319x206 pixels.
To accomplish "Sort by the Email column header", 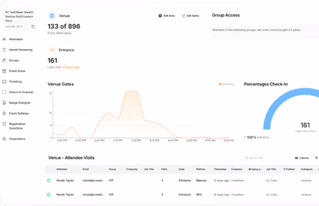I will point(85,169).
